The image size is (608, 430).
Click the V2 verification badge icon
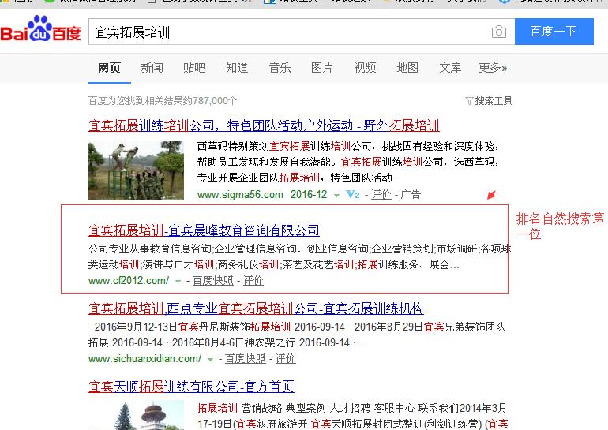pyautogui.click(x=353, y=194)
